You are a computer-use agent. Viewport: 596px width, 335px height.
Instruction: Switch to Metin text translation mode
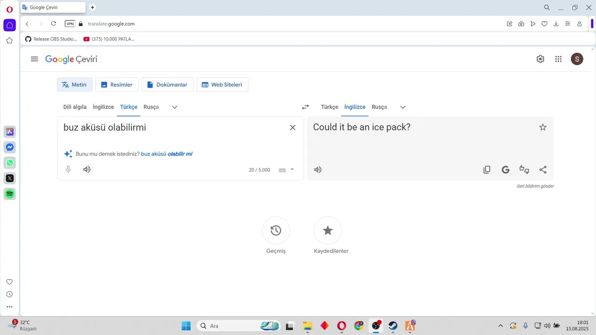(x=74, y=85)
